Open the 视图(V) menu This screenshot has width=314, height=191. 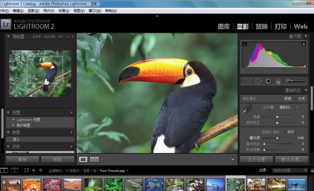coord(79,11)
